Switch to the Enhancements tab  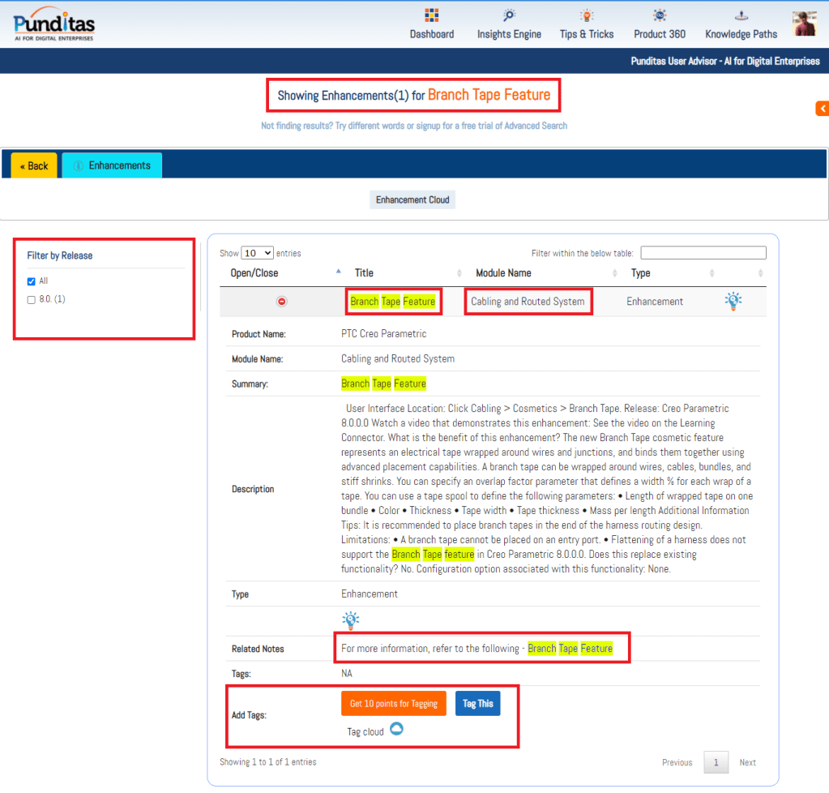pos(112,165)
